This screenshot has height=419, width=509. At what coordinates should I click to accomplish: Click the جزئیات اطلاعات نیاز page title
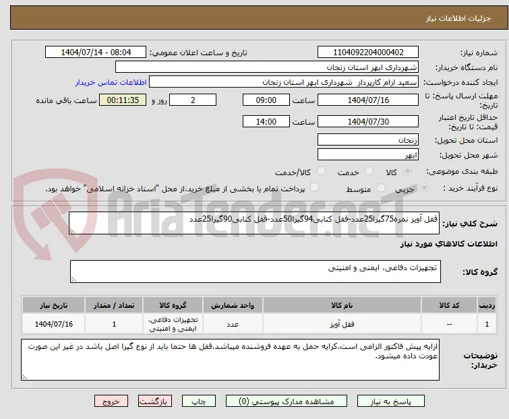point(458,18)
